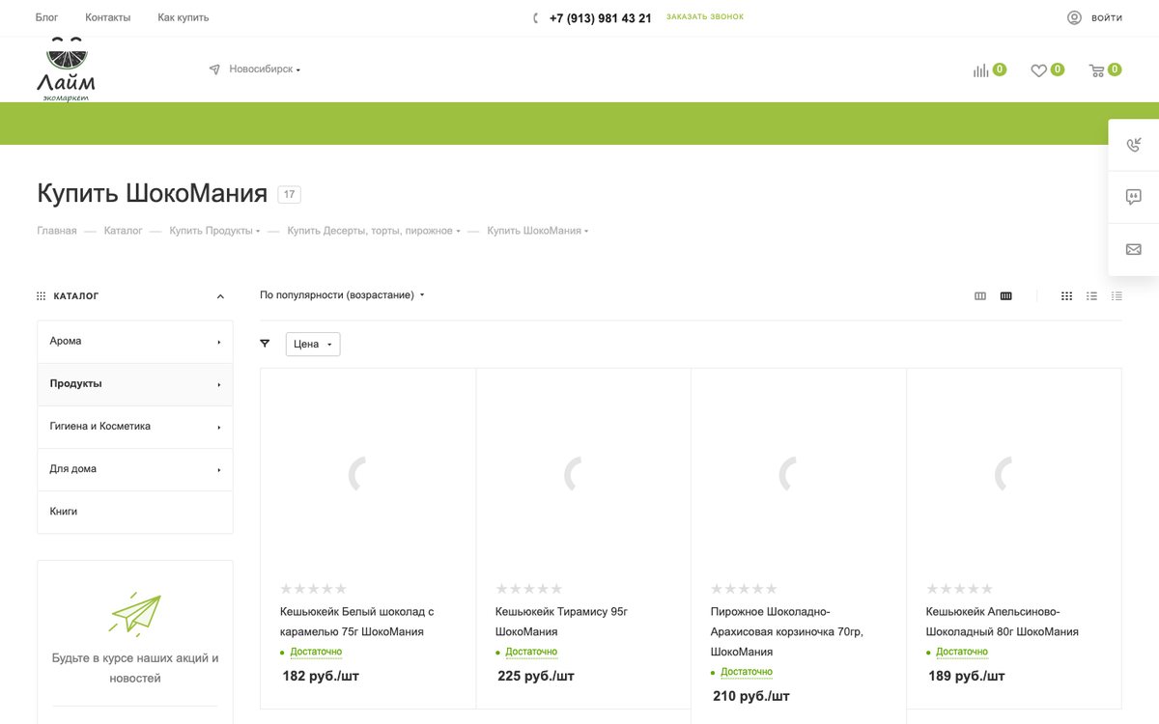Viewport: 1159px width, 724px height.
Task: Click the envelope icon on side panel
Action: pyautogui.click(x=1134, y=249)
